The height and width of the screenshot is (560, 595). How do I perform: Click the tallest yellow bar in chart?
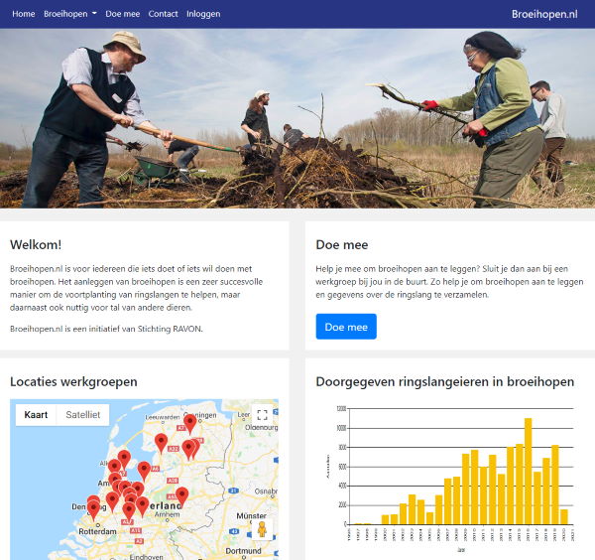click(528, 471)
